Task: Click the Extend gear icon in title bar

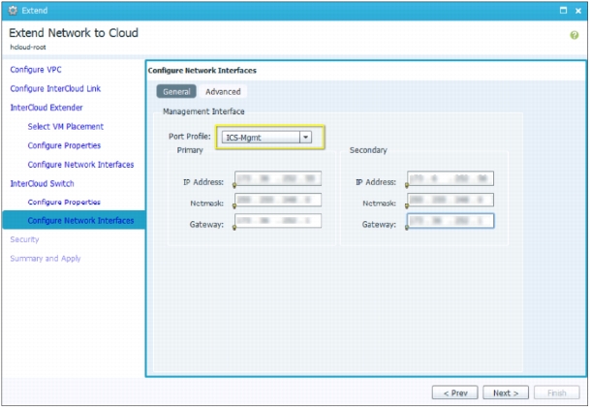Action: [13, 11]
